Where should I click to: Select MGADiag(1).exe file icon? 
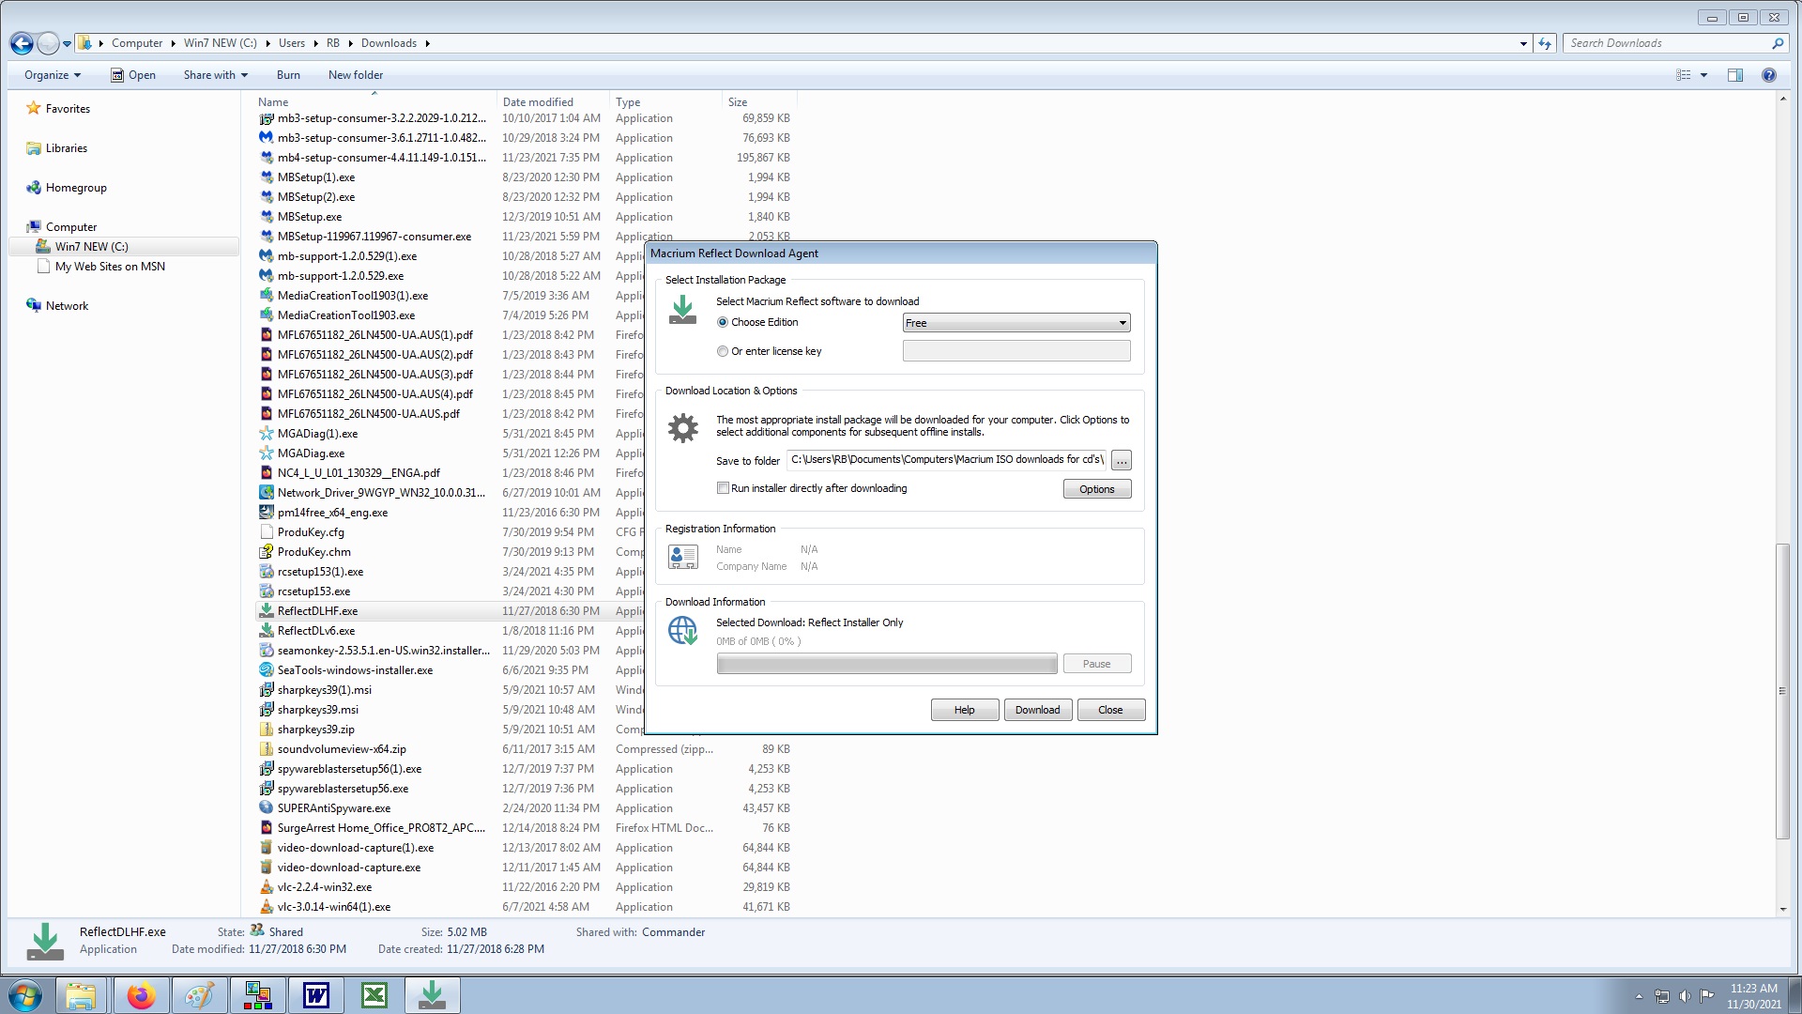[x=267, y=434]
